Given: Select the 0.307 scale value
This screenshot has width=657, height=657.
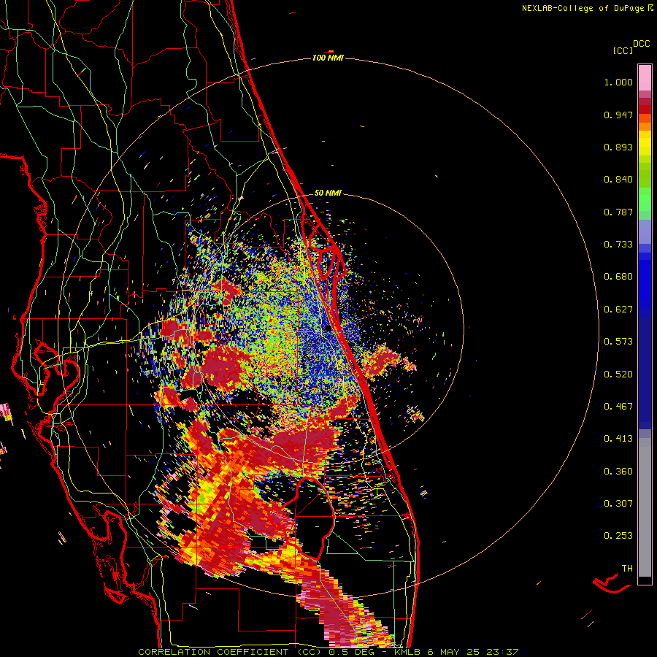Looking at the screenshot, I should tap(618, 504).
